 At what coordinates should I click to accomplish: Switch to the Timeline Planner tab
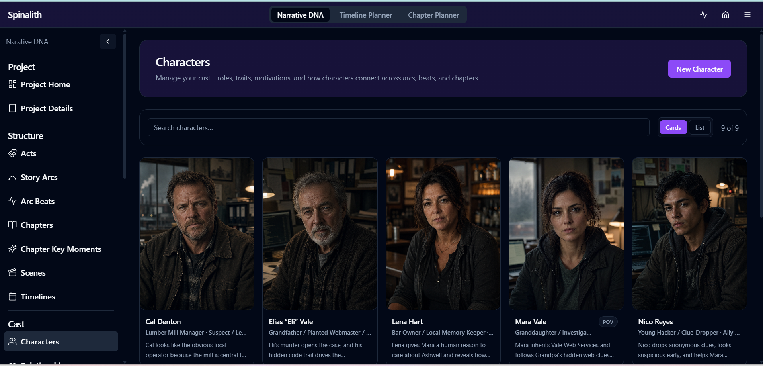[x=366, y=15]
